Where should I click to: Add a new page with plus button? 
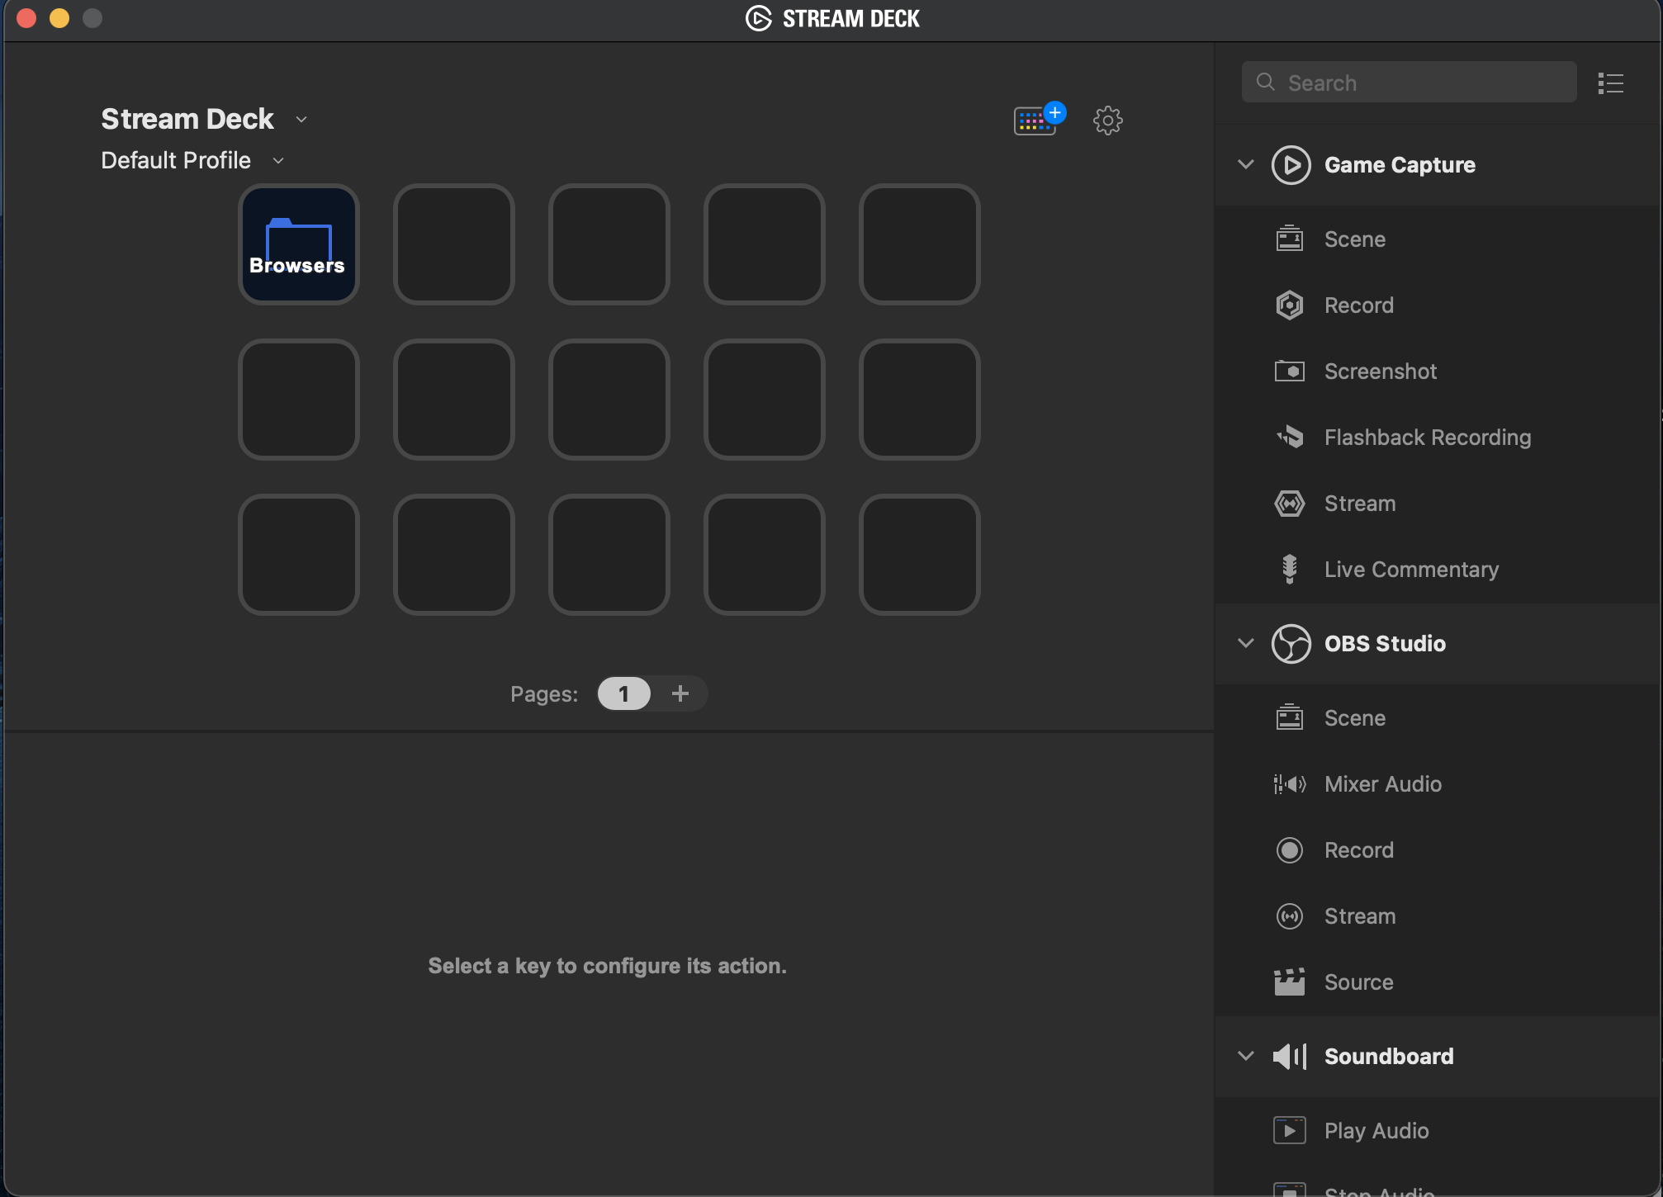pos(680,693)
